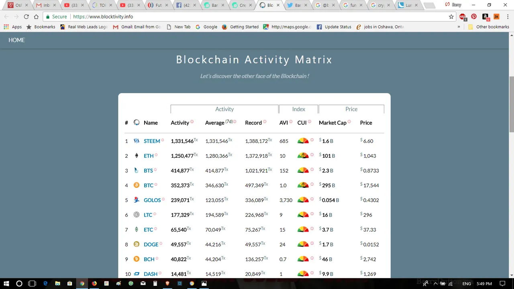Click the info icon beside GOLOS name
Viewport: 514px width, 289px height.
pos(163,199)
